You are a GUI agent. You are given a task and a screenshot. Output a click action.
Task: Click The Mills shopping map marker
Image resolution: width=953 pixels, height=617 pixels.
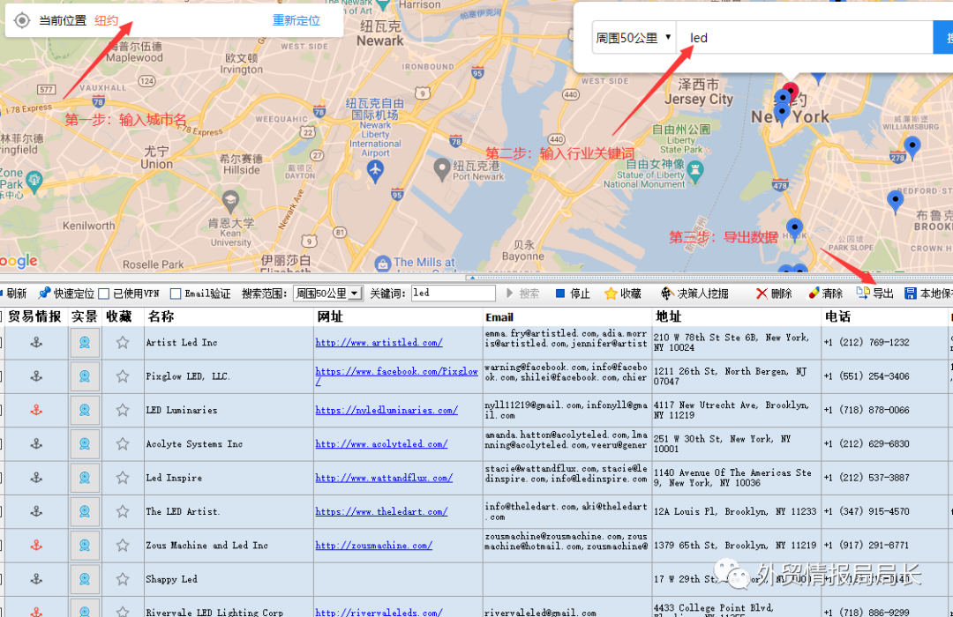tap(383, 264)
